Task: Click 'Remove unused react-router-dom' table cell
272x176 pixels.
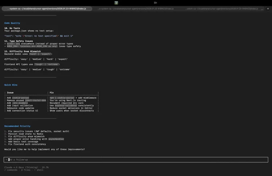Action: (26, 100)
